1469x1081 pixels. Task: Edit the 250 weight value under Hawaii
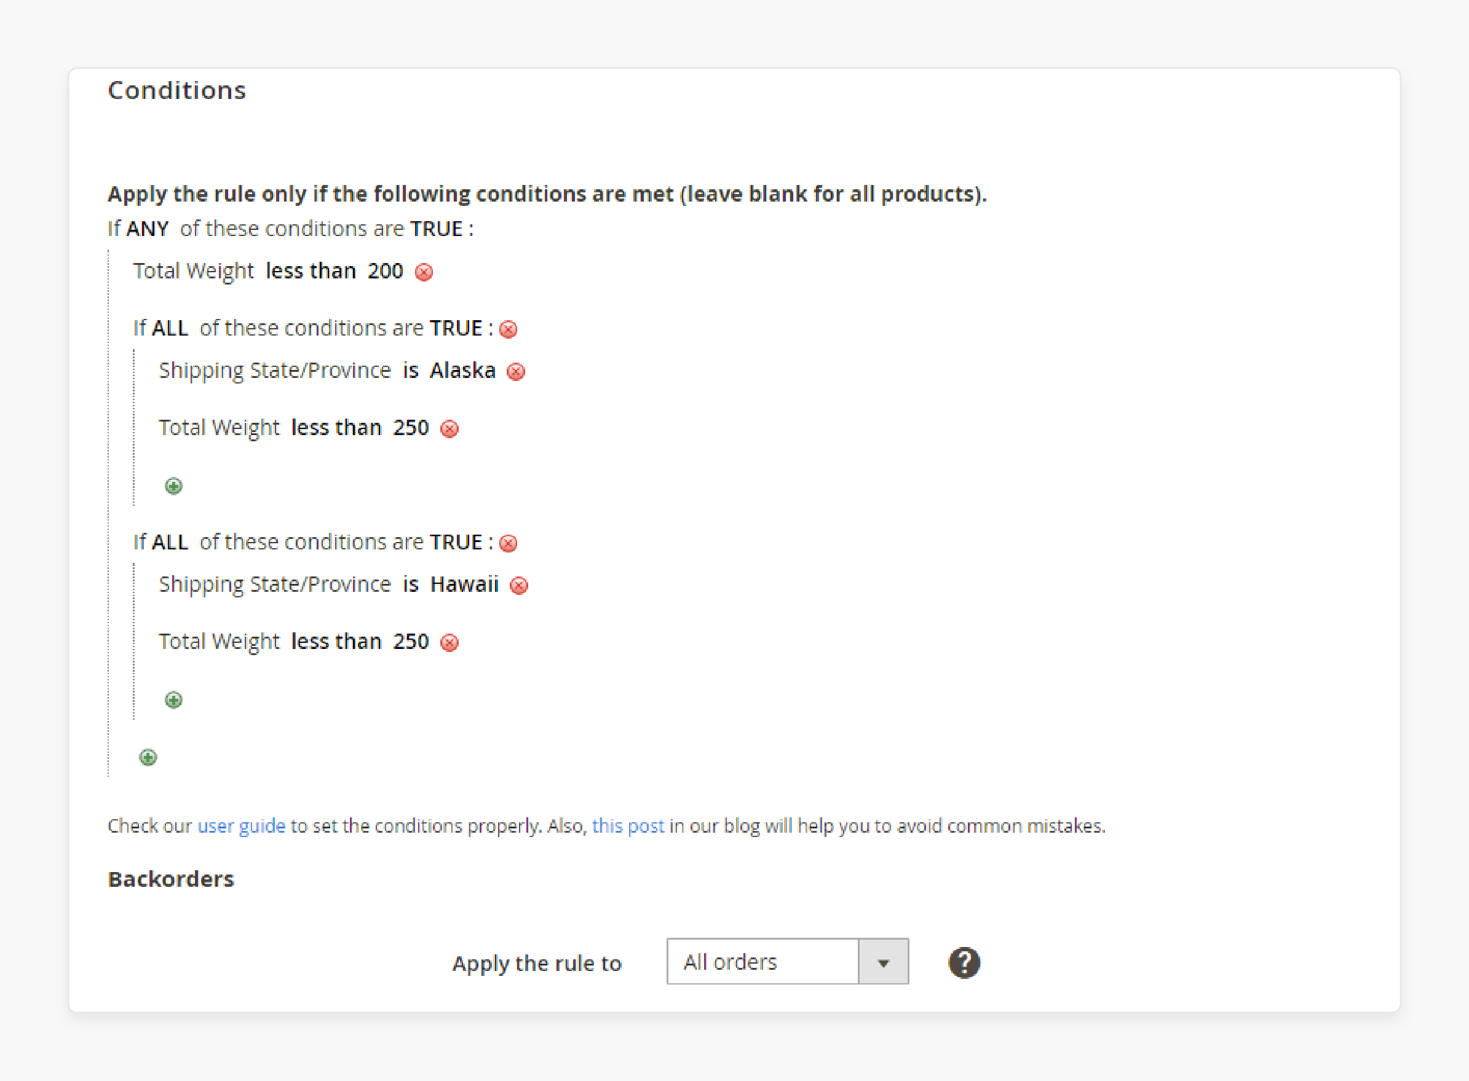point(411,641)
